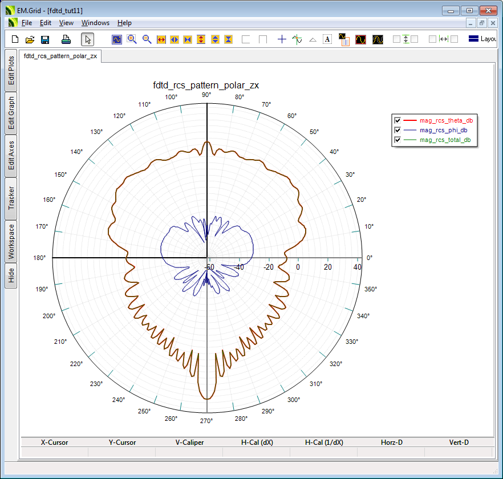This screenshot has width=503, height=479.
Task: Click the Workspace side button
Action: 11,241
